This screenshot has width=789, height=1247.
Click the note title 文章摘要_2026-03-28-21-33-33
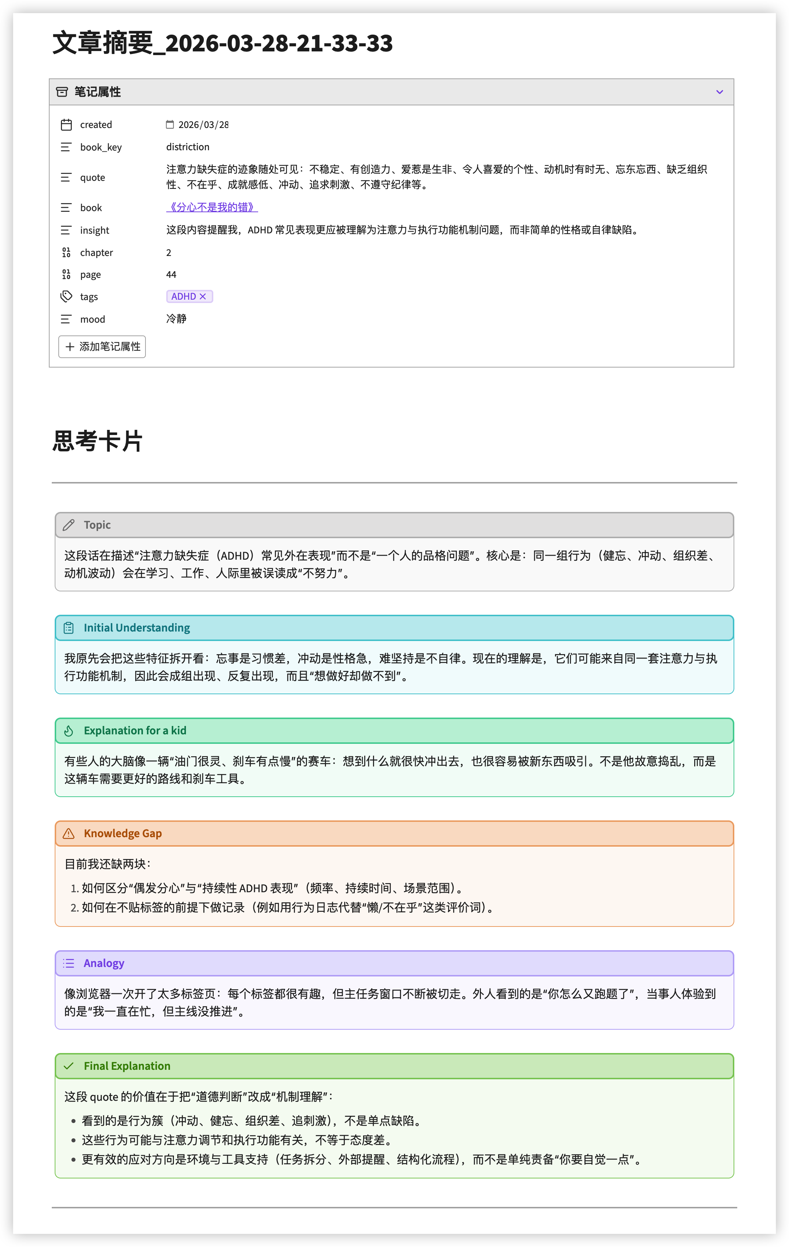[x=223, y=42]
